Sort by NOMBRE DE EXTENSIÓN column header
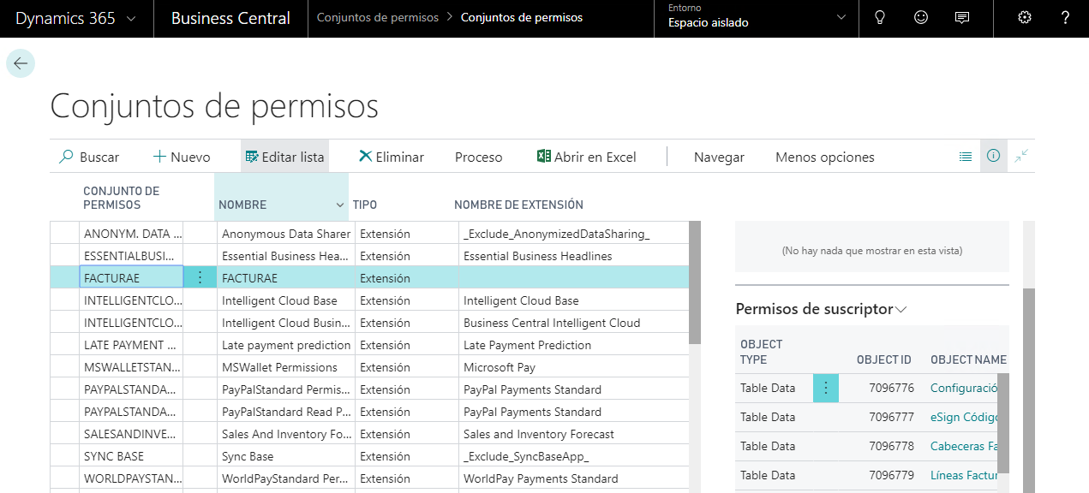1089x493 pixels. 518,205
